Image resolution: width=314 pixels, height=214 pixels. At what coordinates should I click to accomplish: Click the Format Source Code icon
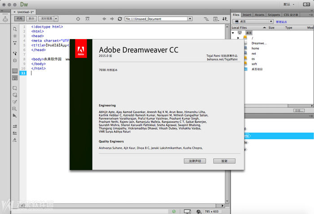[15, 140]
